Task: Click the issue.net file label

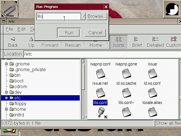Action: [100, 83]
